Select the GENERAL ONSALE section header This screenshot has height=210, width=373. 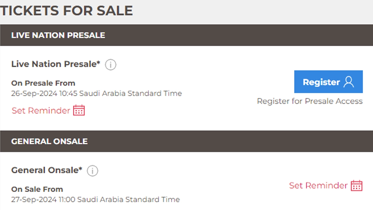tap(49, 141)
